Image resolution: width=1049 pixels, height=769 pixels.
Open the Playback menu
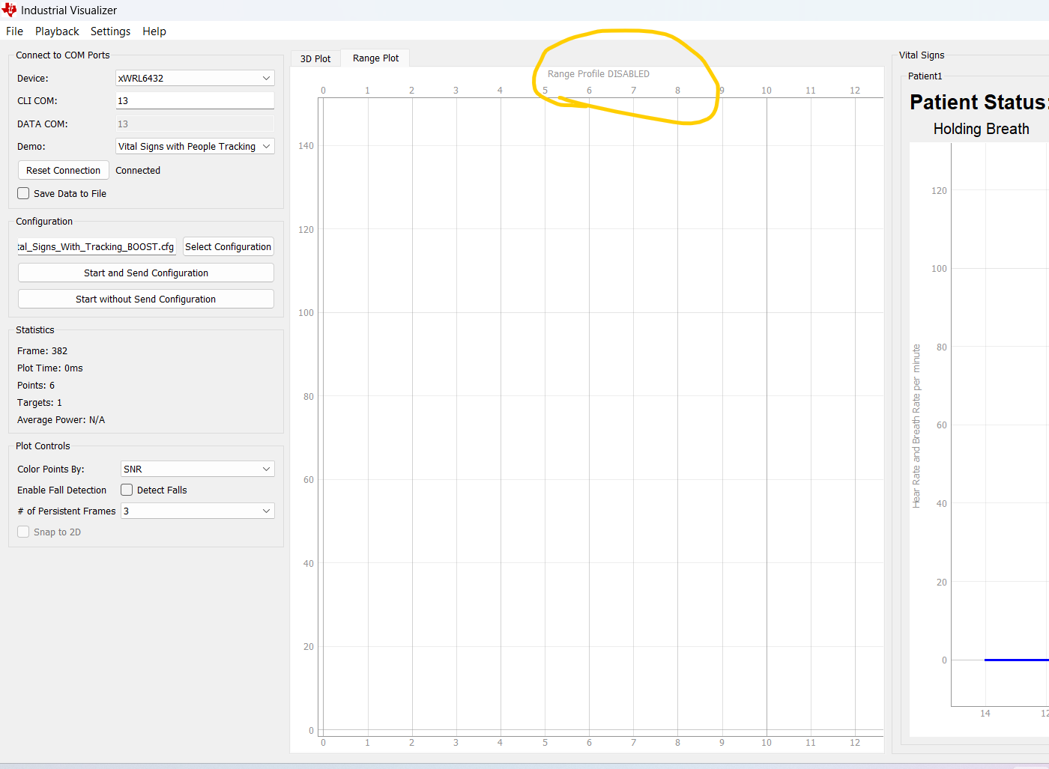point(57,31)
